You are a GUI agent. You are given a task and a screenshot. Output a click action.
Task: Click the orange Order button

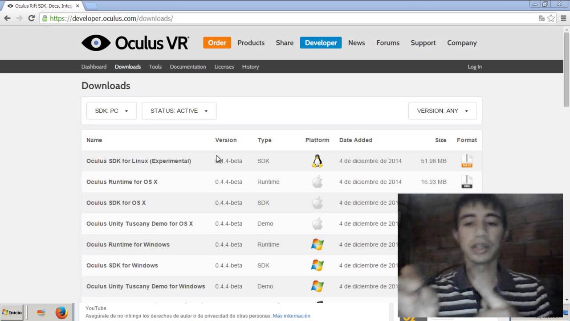(x=217, y=43)
